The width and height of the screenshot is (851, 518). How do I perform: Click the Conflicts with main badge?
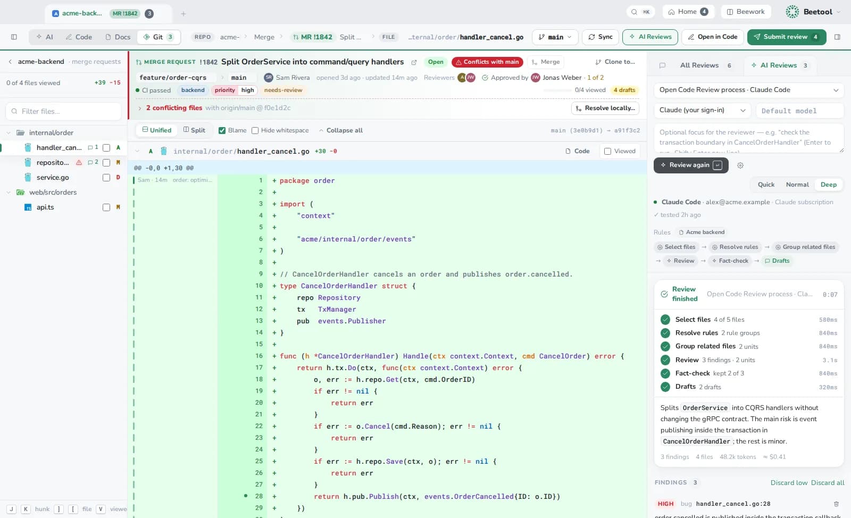click(487, 62)
